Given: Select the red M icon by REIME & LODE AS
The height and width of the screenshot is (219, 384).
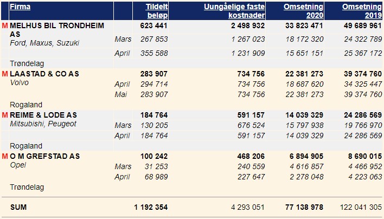Looking at the screenshot, I should pos(5,115).
